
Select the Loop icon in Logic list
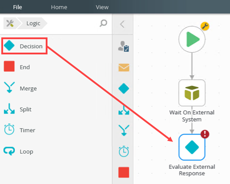point(9,151)
